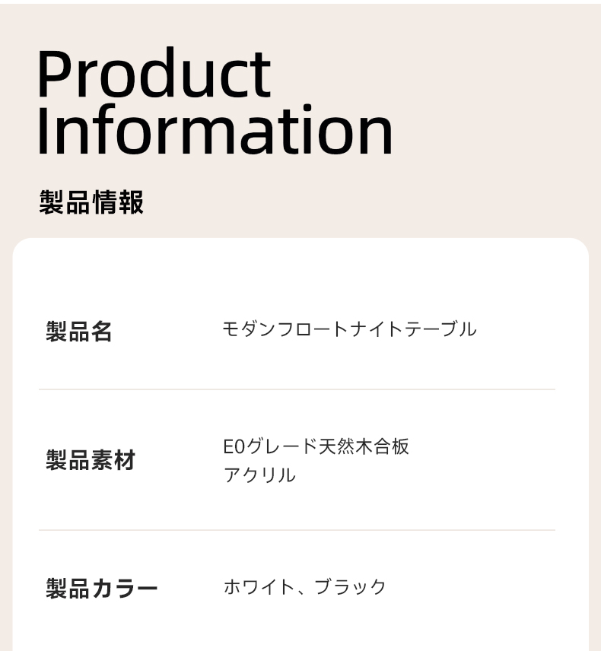Click the ブラック color value
The image size is (601, 651).
point(350,587)
